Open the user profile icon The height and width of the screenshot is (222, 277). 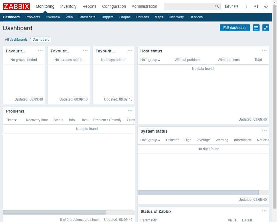tap(256, 6)
